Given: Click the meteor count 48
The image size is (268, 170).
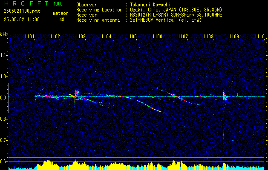Looking at the screenshot, I should click(62, 20).
